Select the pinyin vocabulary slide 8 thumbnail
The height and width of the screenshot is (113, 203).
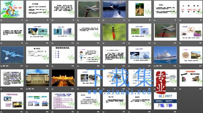(x=191, y=9)
